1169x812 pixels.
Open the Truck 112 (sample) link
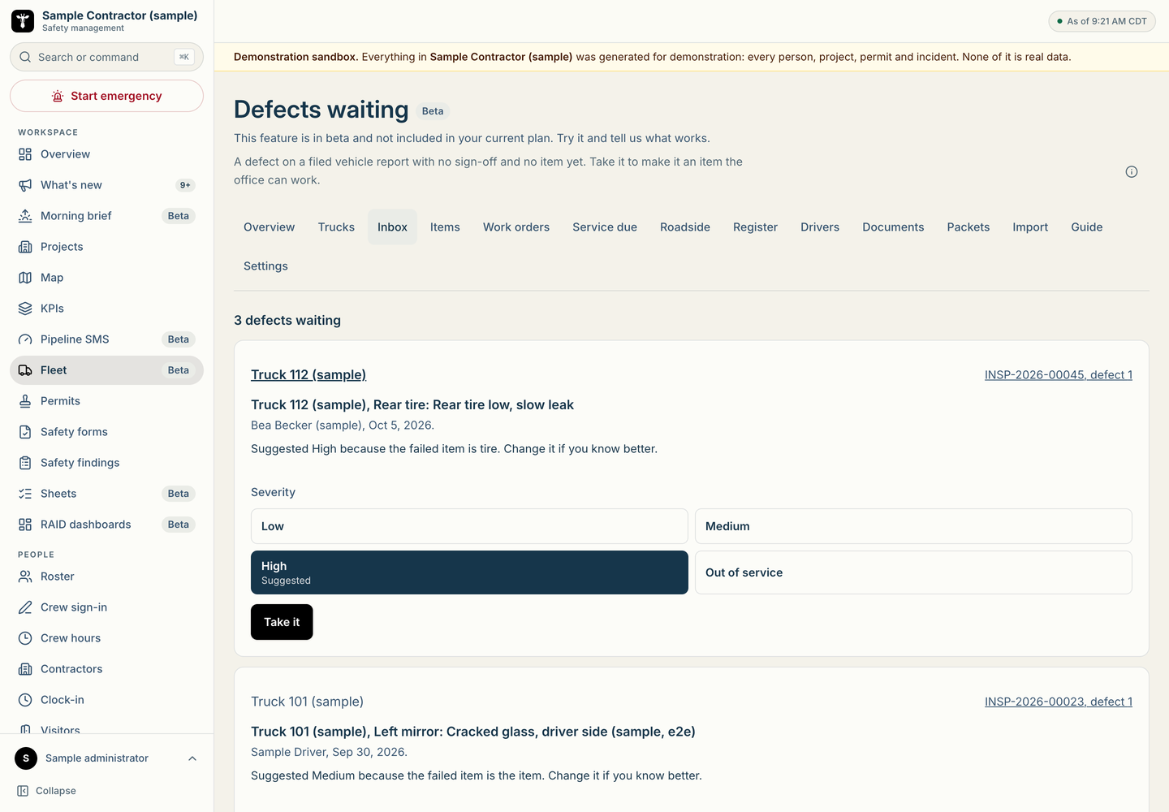308,374
